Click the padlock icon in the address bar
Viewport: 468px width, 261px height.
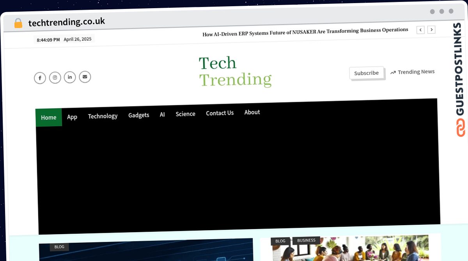pos(18,23)
